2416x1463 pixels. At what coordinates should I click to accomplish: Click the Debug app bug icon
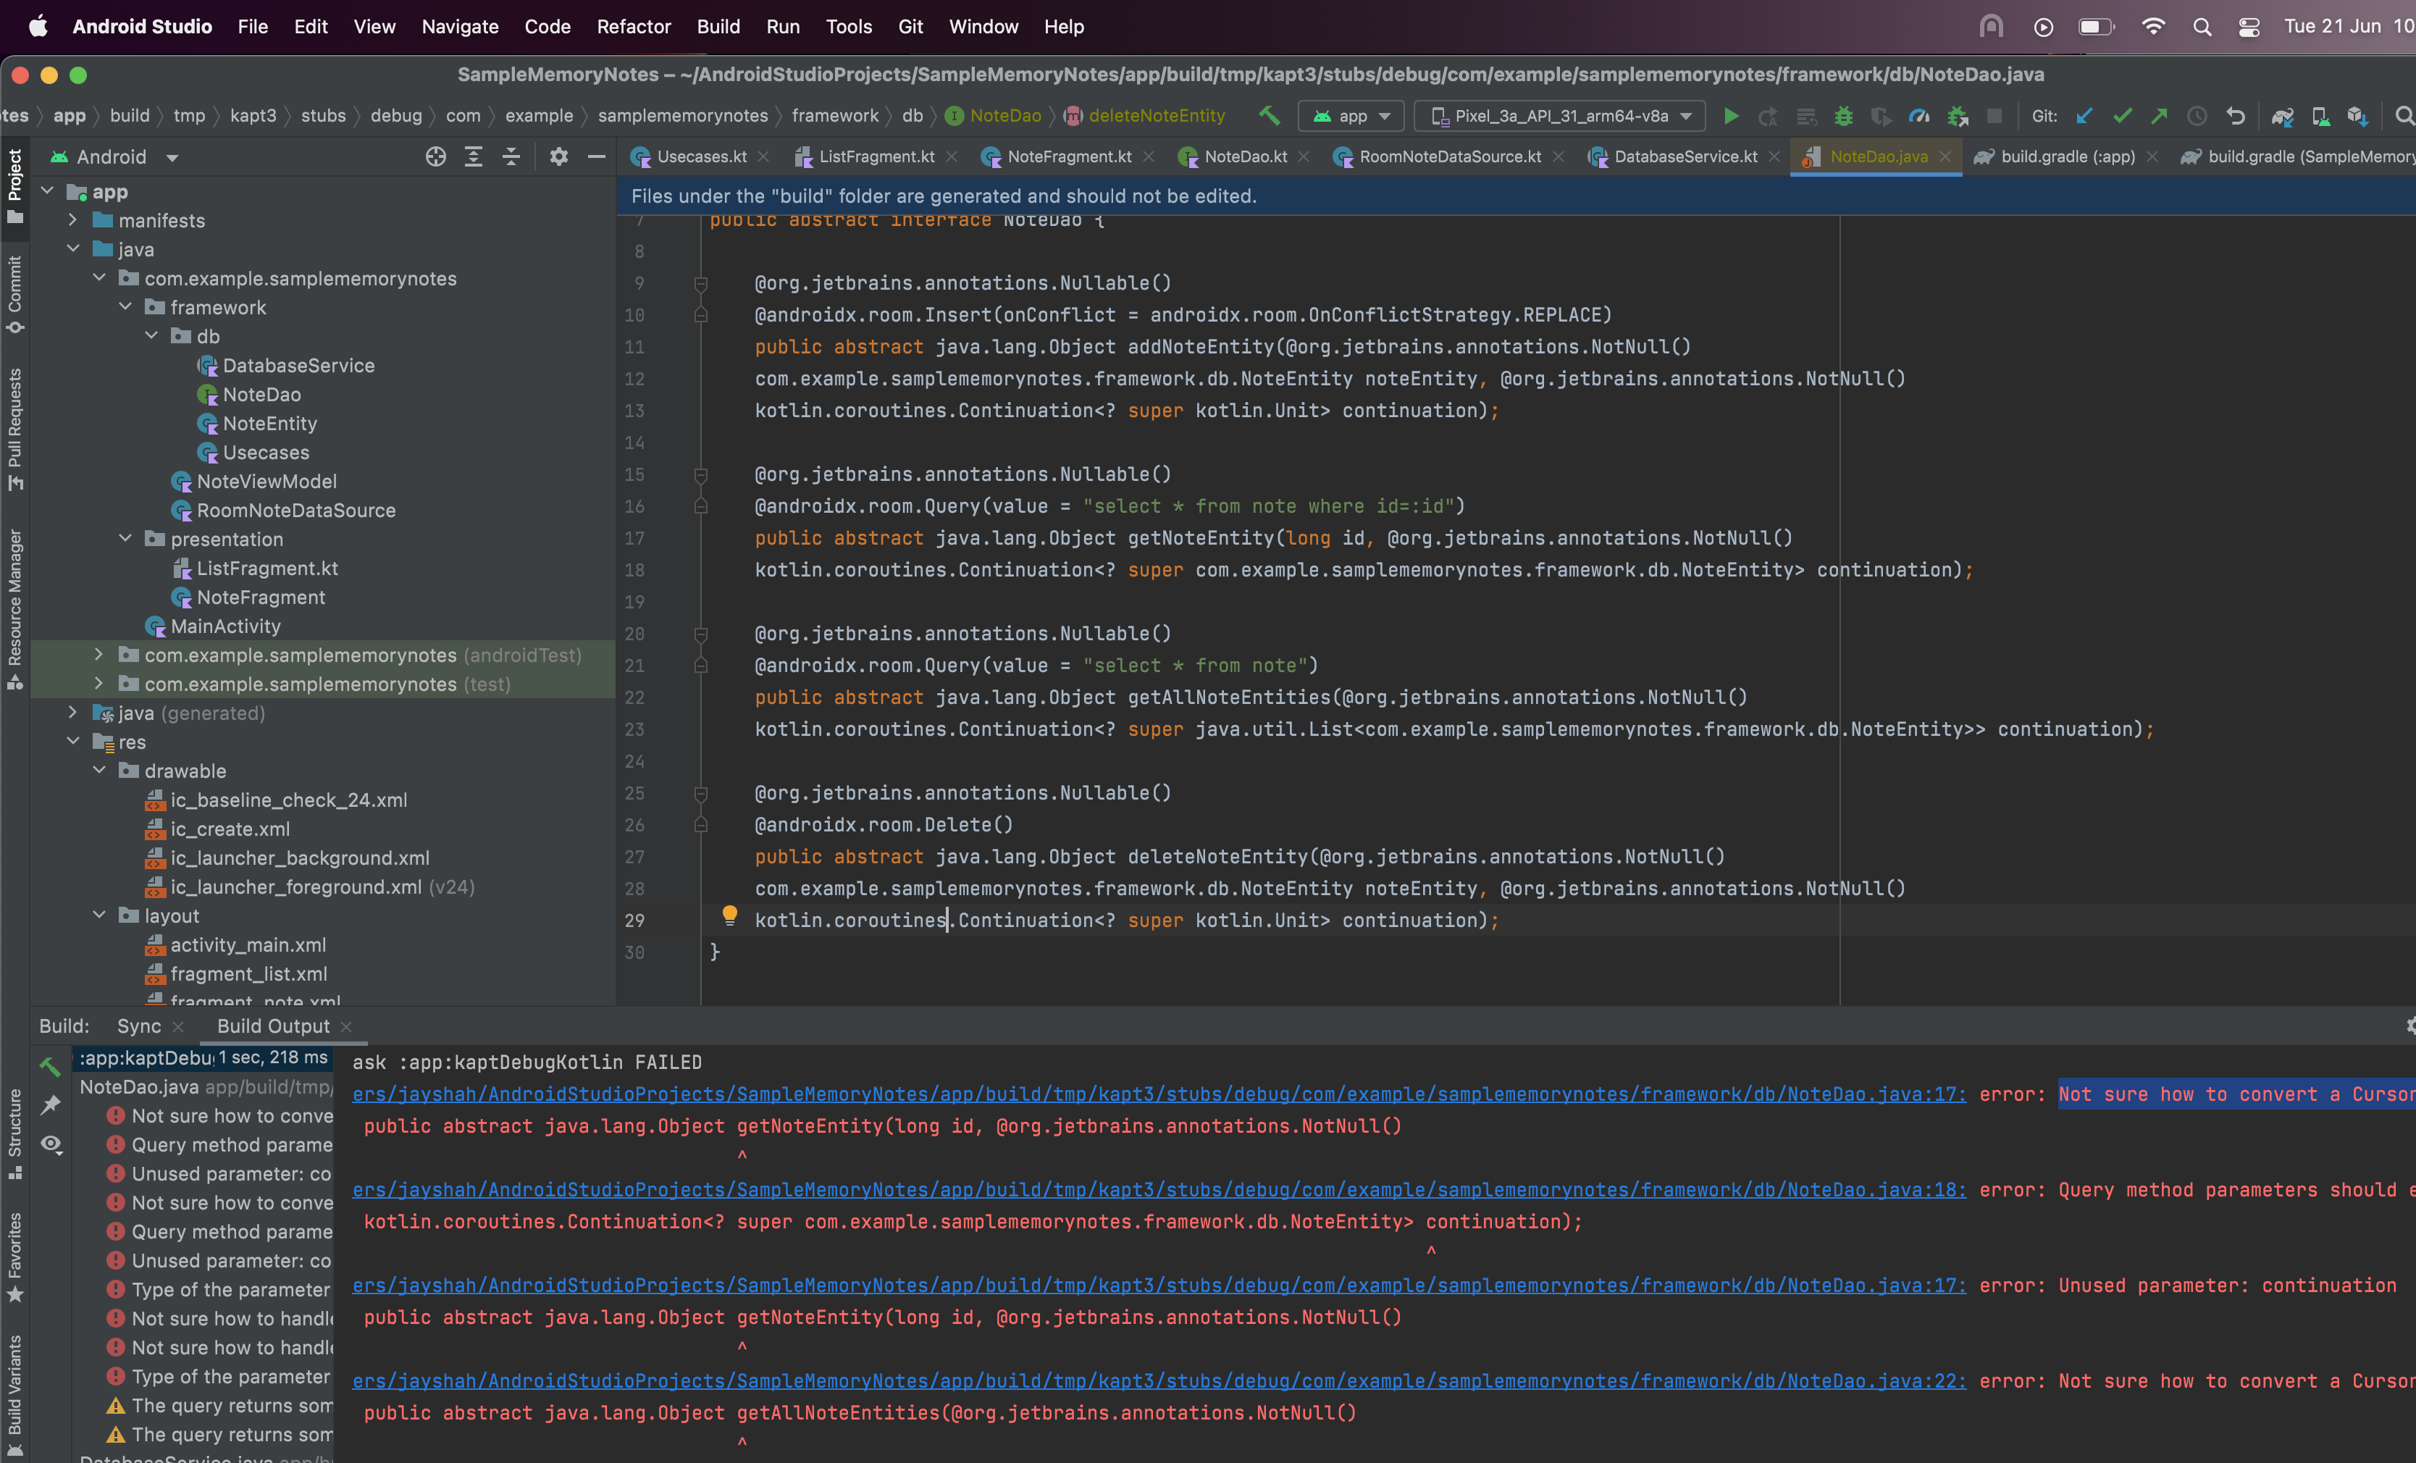(1843, 116)
